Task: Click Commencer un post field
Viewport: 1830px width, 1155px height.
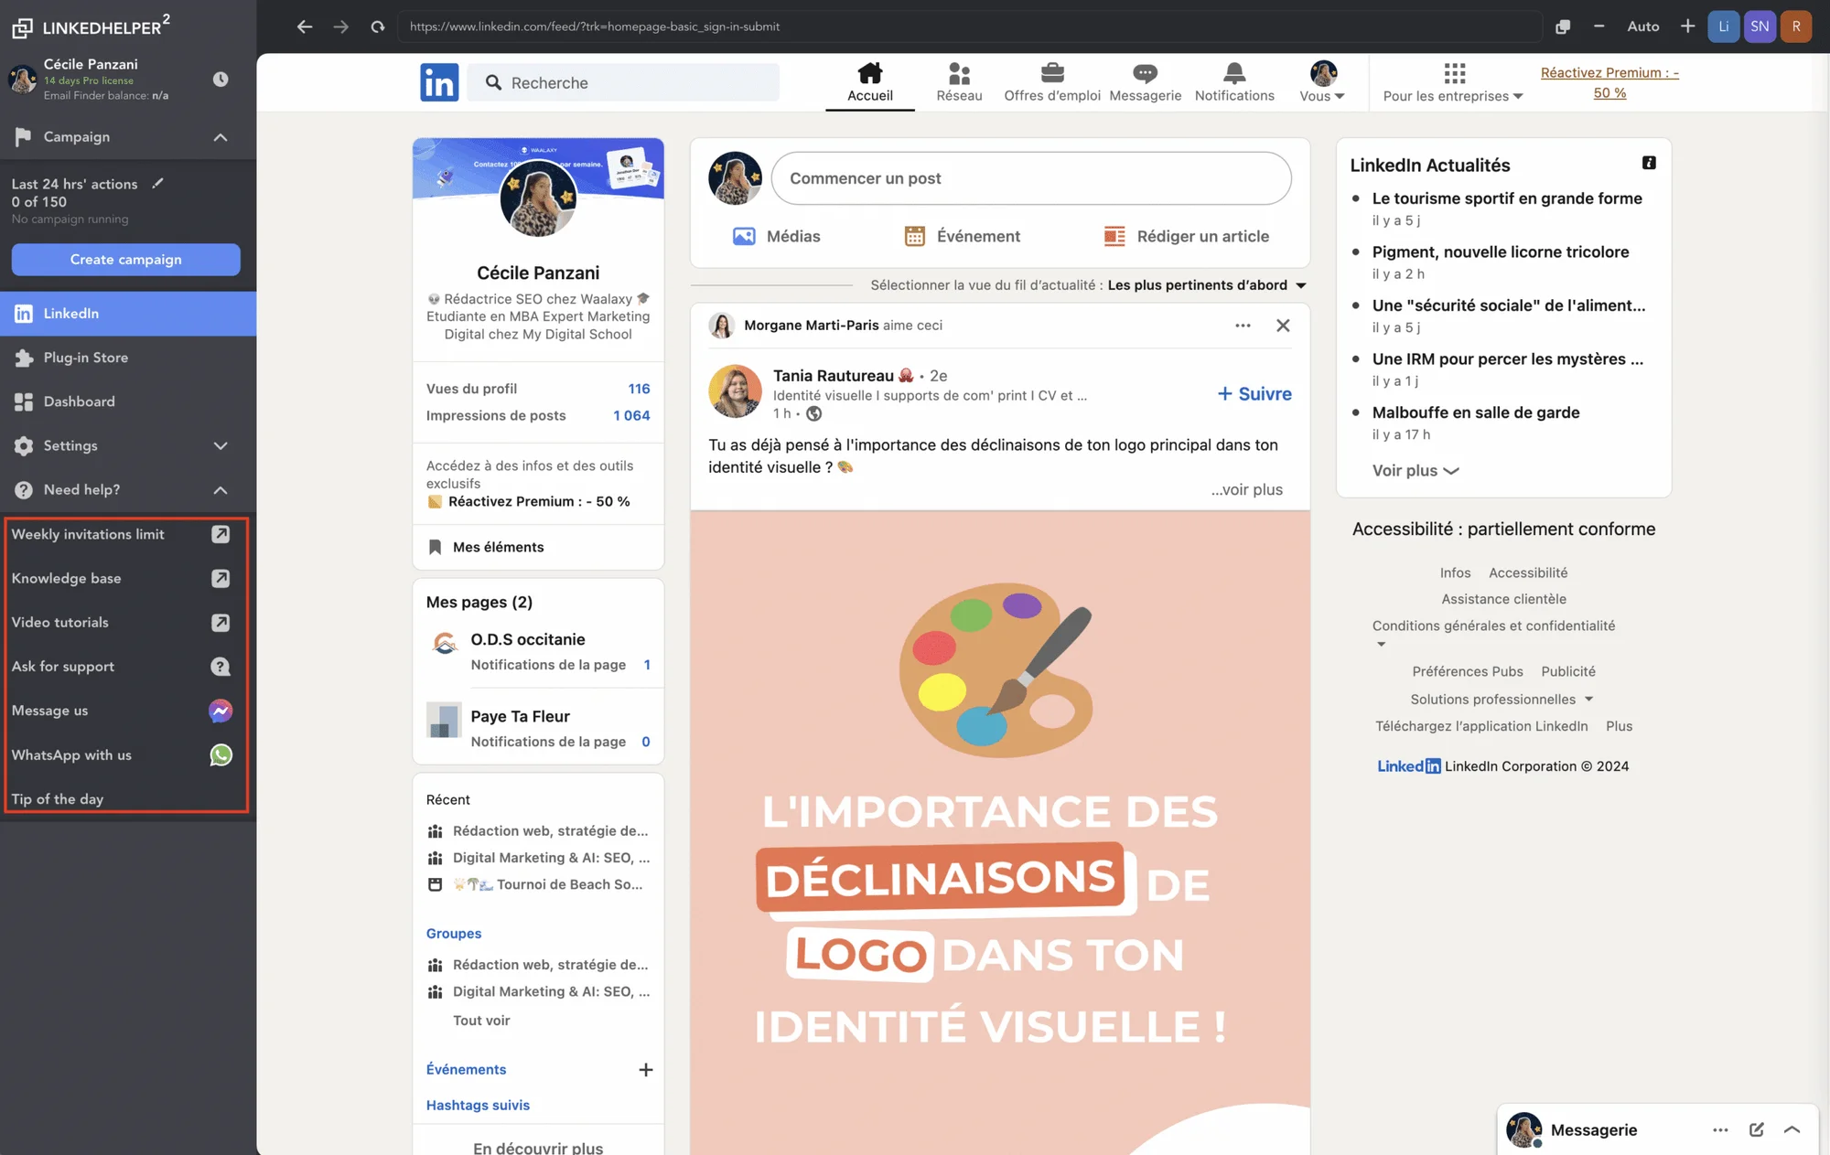Action: click(x=1031, y=178)
